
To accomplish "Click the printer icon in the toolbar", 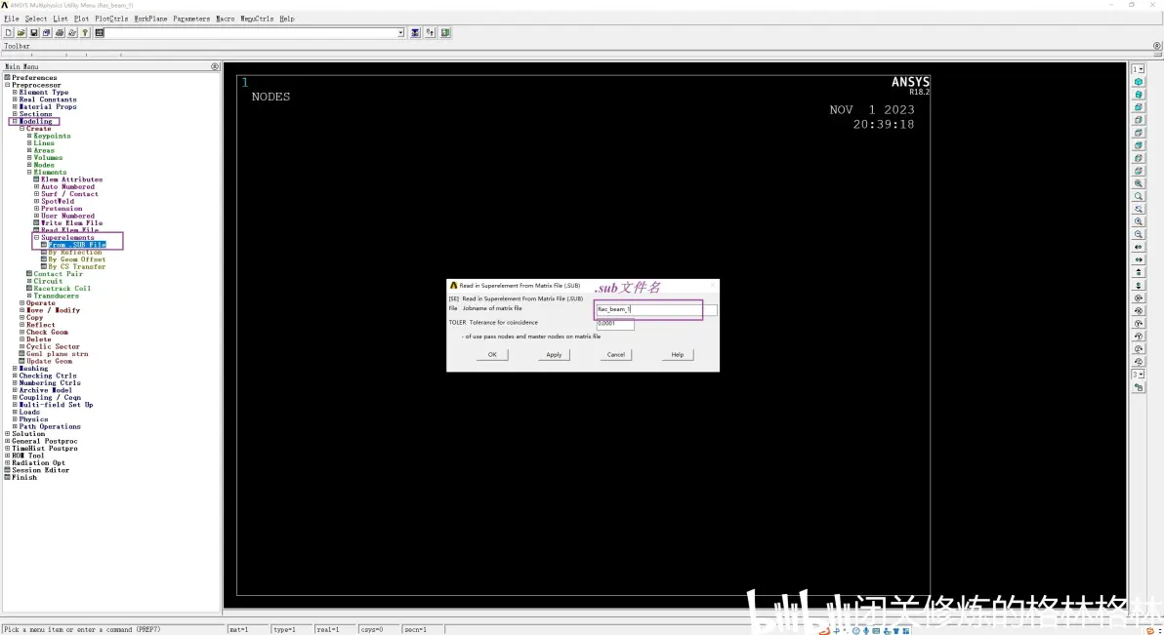I will pyautogui.click(x=60, y=32).
